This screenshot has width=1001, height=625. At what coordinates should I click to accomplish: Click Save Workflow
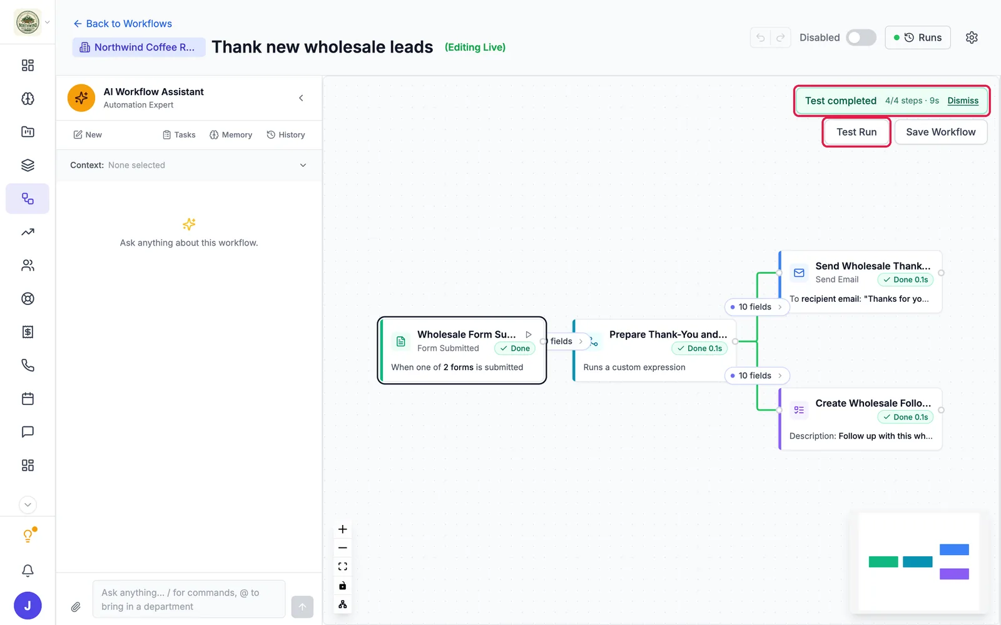(941, 132)
